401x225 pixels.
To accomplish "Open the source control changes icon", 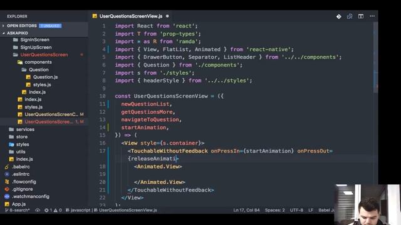I will point(338,16).
